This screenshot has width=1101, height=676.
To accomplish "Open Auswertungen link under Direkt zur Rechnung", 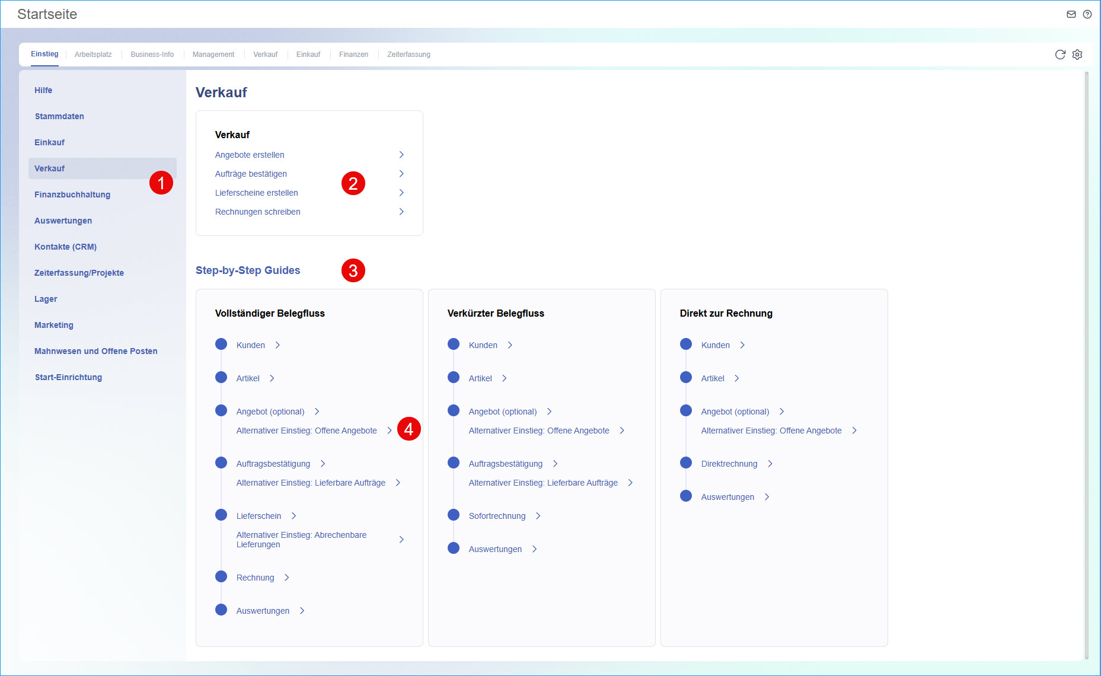I will [727, 497].
